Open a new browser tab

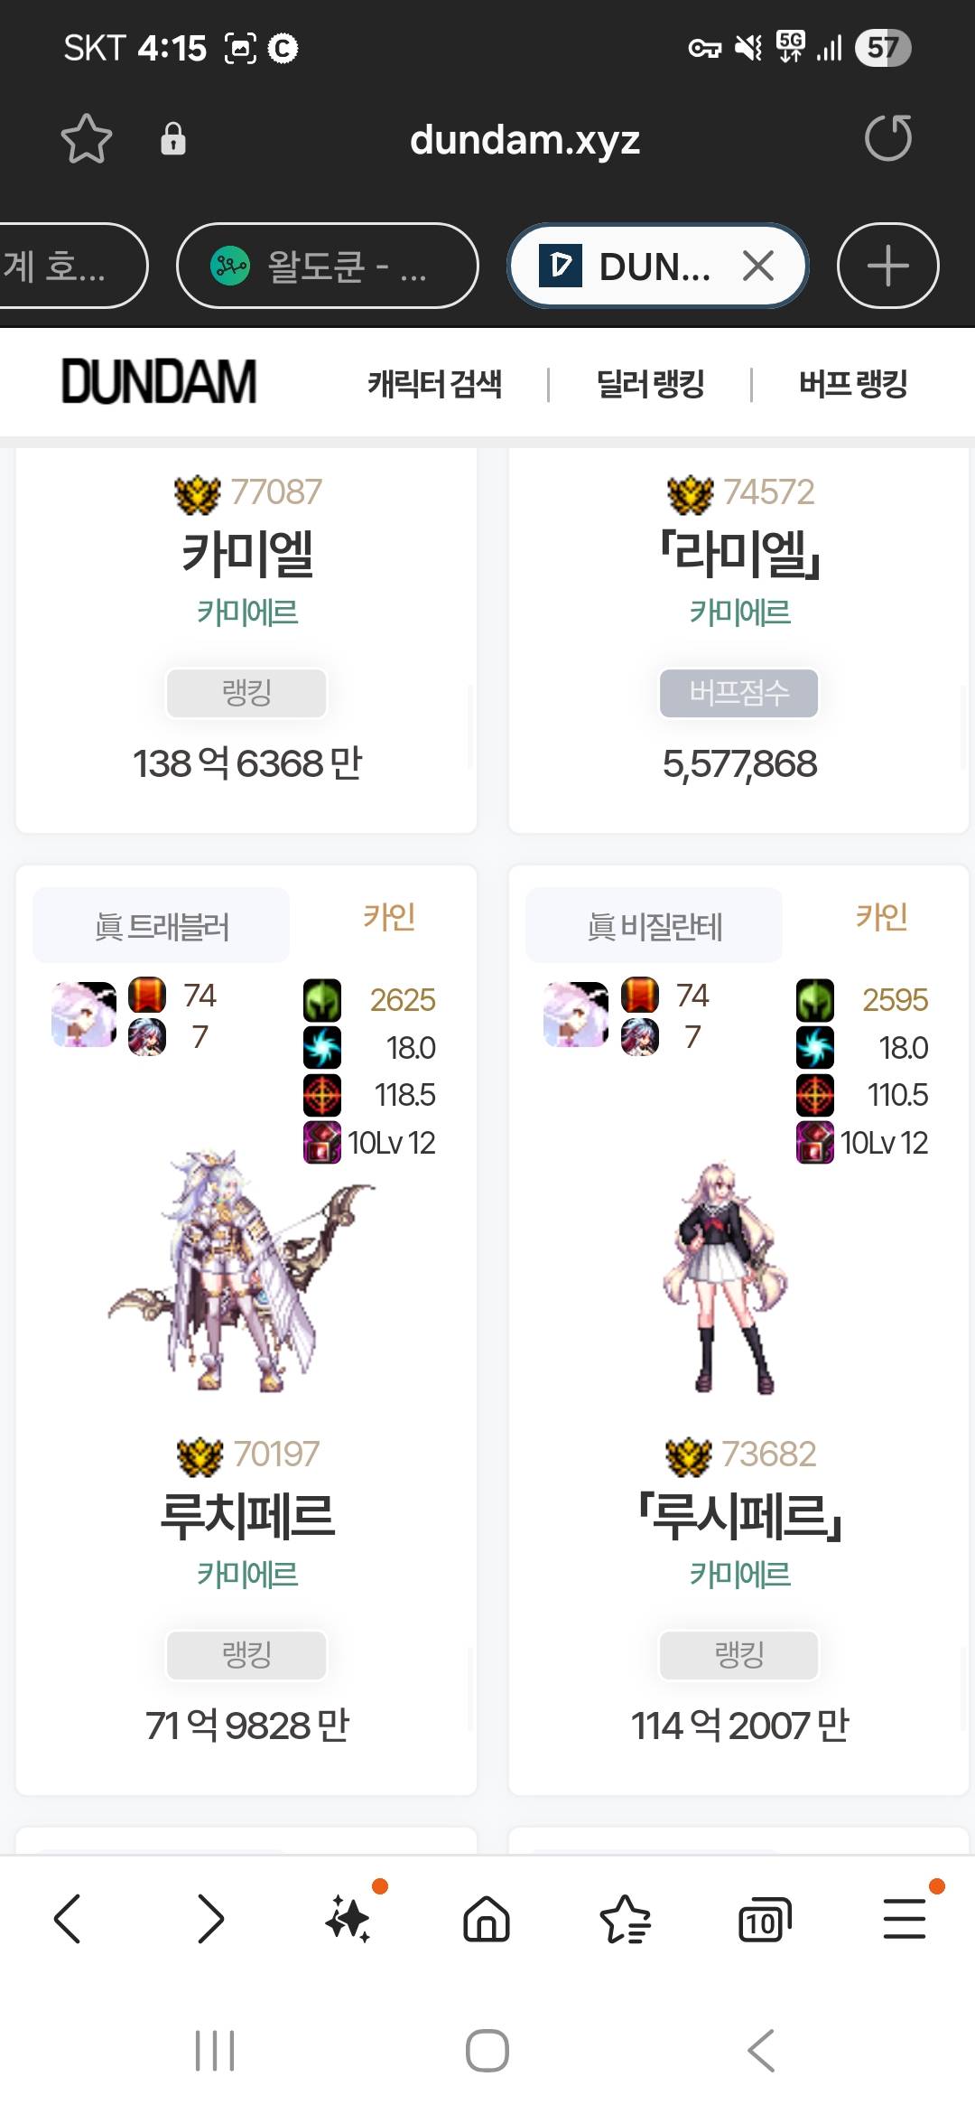888,266
